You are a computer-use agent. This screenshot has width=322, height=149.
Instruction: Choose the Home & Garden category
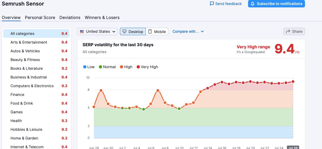point(36,138)
